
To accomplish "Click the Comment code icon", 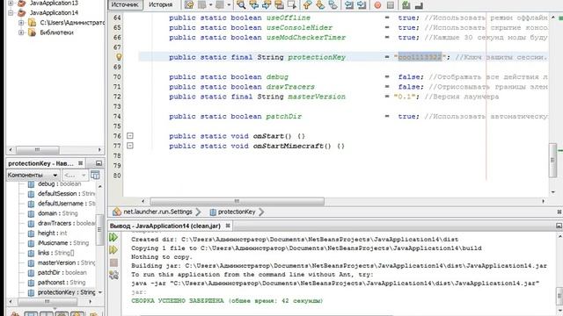I will click(x=406, y=4).
